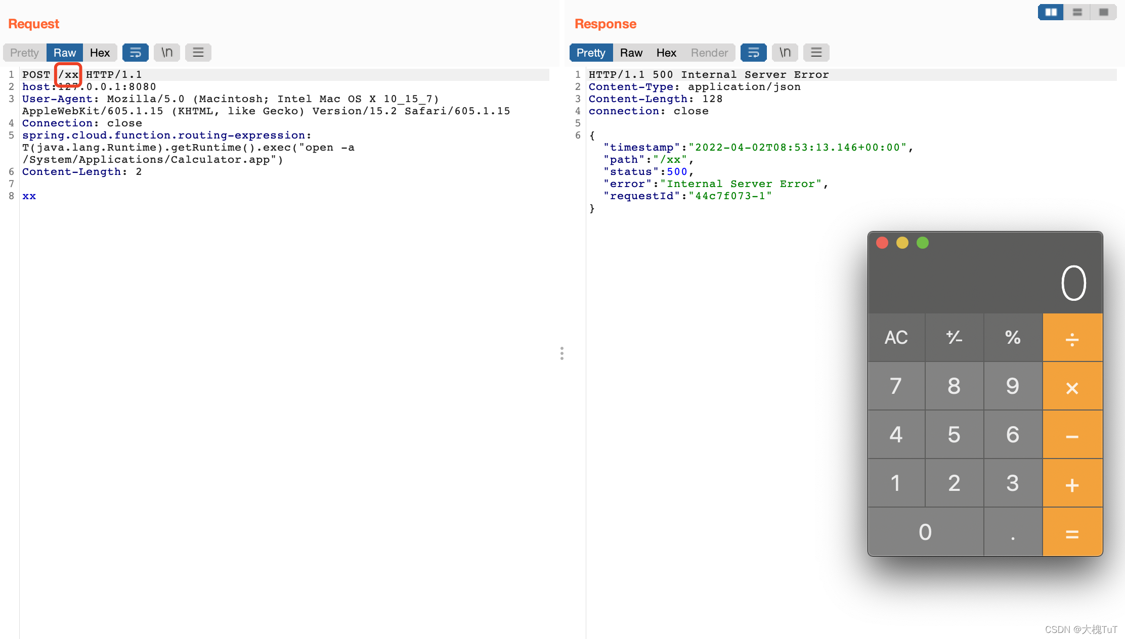Click the requestId value 44c7f073-1
The image size is (1125, 639).
tap(730, 196)
